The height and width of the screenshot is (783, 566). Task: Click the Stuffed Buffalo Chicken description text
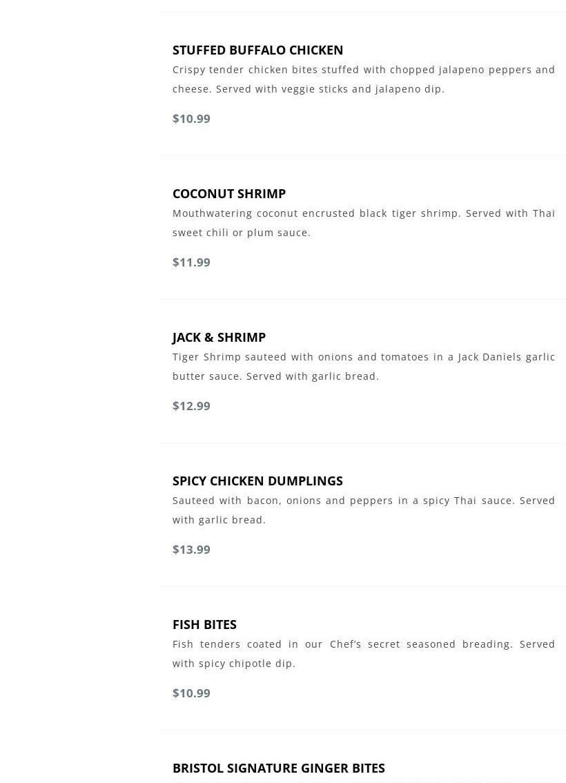tap(363, 79)
